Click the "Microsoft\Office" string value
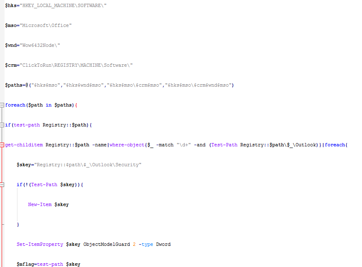The width and height of the screenshot is (362, 267). 46,25
